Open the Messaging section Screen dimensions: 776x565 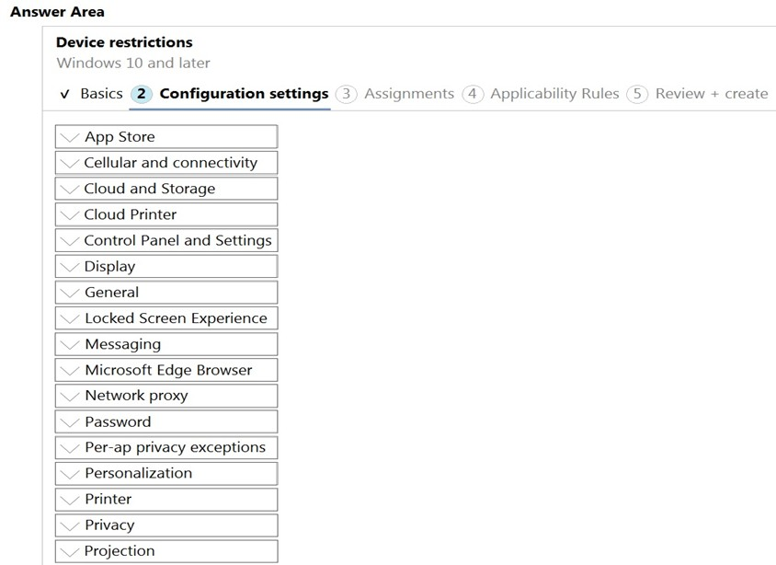tap(166, 344)
